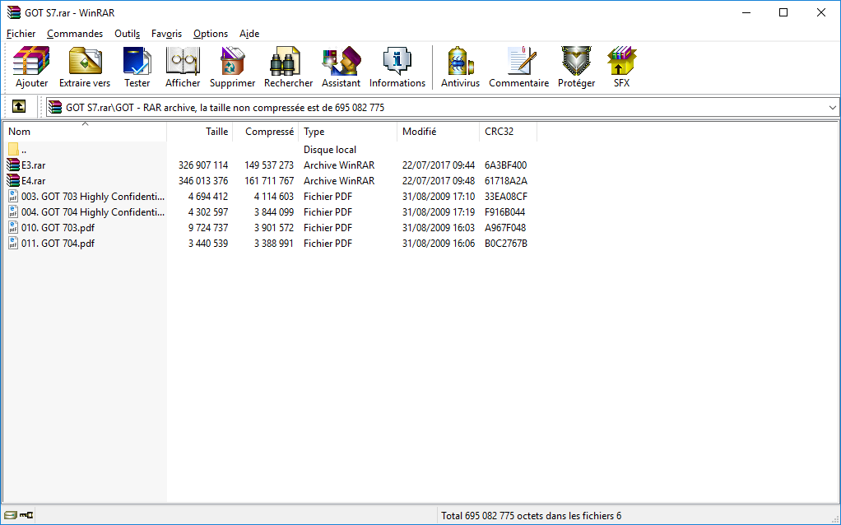Select file 004. GOT 704 Highly Confidenti...
The width and height of the screenshot is (841, 525).
(x=93, y=211)
